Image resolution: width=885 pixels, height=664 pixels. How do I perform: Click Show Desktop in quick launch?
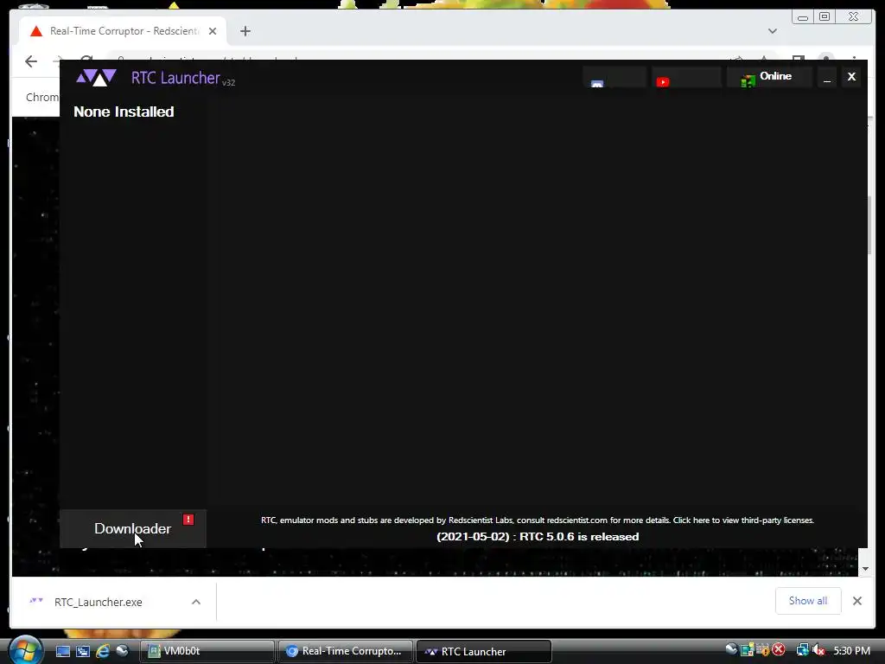[x=62, y=651]
